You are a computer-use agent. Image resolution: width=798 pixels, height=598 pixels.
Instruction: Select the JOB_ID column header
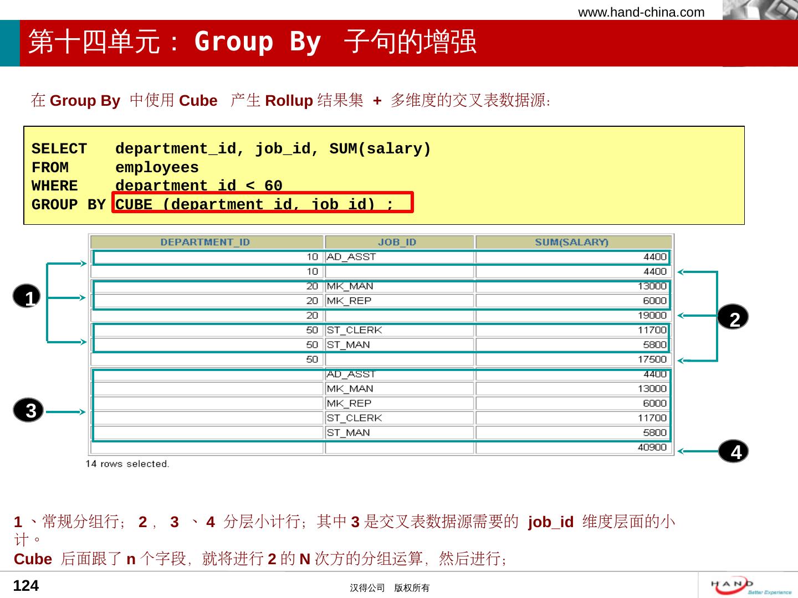(x=398, y=243)
